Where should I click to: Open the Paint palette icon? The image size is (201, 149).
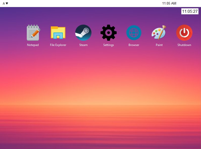159,33
